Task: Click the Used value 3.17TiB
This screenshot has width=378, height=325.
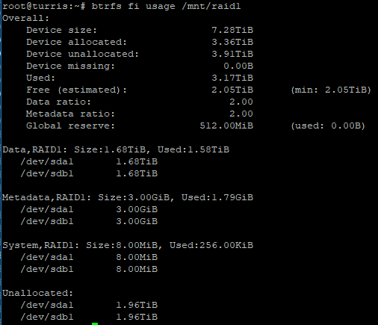Action: click(x=232, y=78)
